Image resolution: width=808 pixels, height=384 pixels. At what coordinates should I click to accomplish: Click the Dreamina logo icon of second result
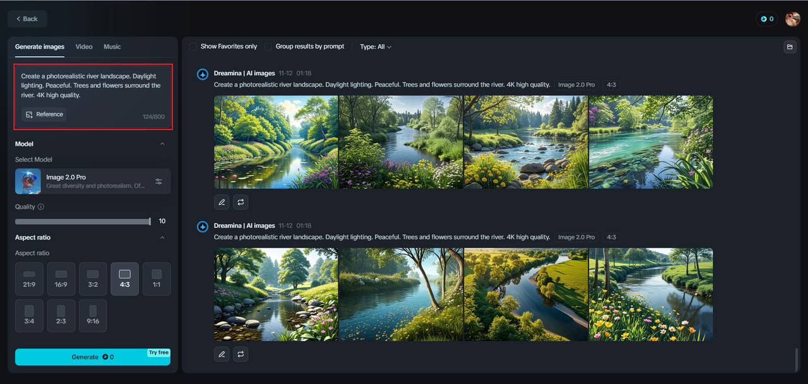point(203,226)
